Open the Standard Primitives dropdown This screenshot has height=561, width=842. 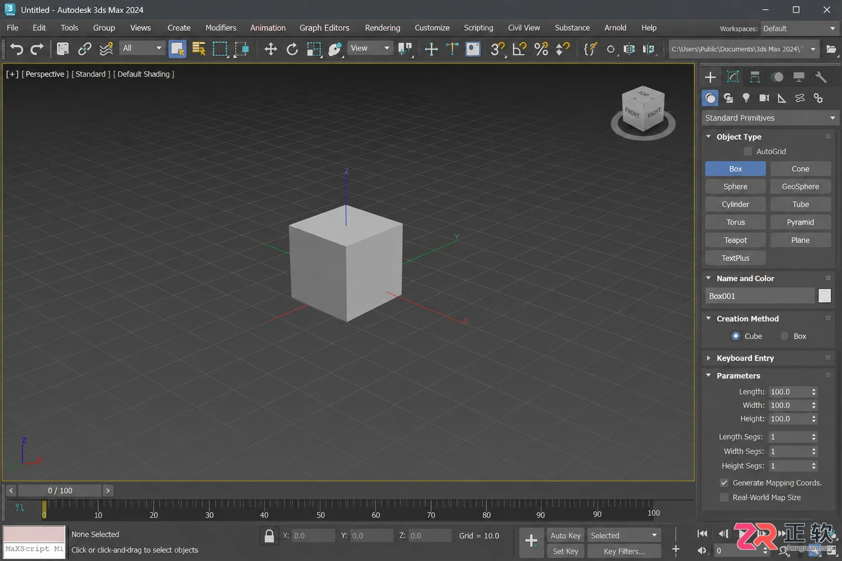770,118
